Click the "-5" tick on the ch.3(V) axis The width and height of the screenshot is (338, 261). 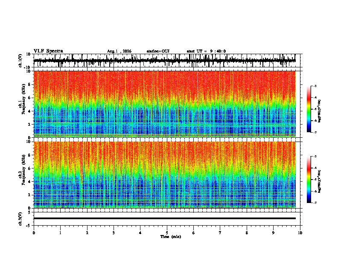[x=29, y=226]
